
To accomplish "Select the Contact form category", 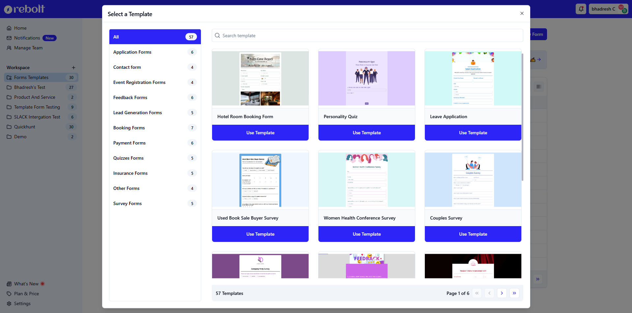I will tap(155, 67).
